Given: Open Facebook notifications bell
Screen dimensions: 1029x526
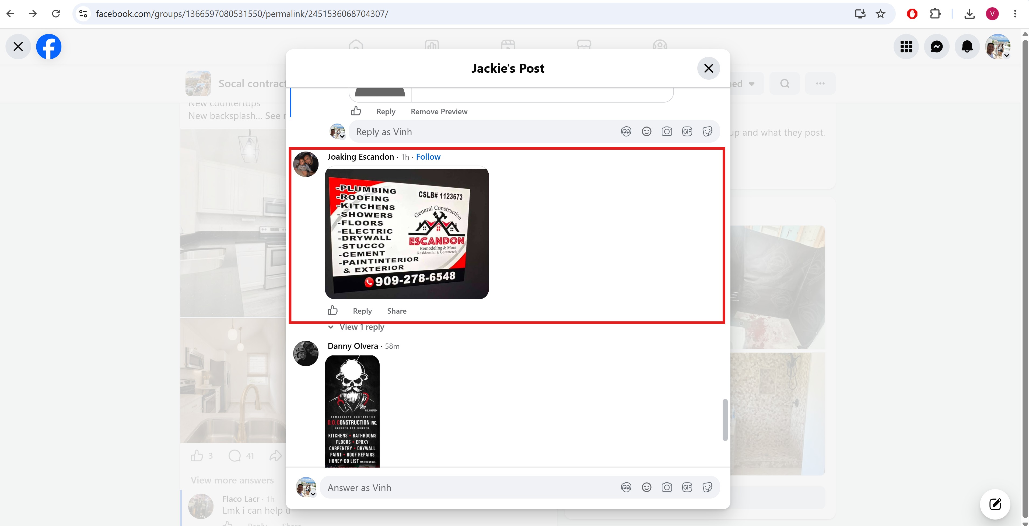Looking at the screenshot, I should 967,47.
